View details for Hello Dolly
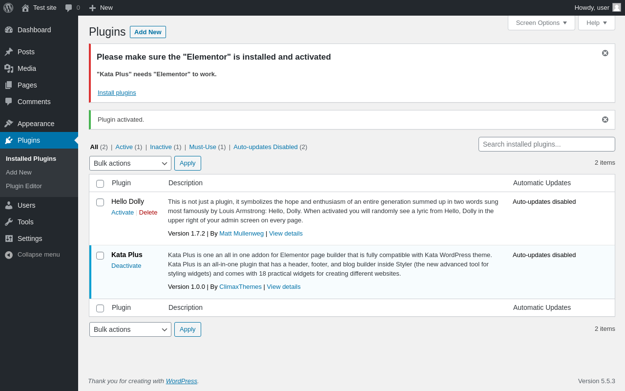The image size is (625, 391). click(x=286, y=234)
